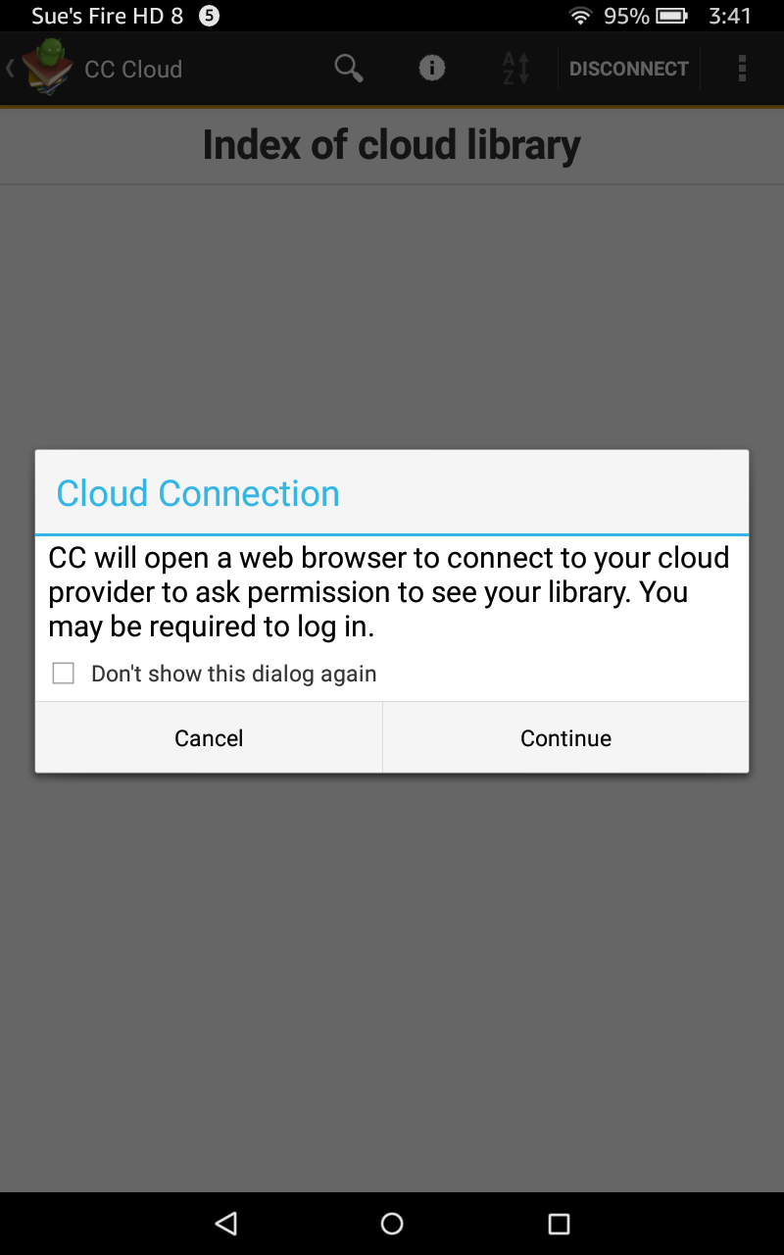
Task: Tap the clock showing 3:41
Action: [x=730, y=16]
